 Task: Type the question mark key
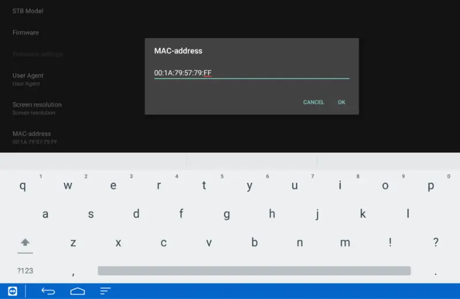click(435, 243)
